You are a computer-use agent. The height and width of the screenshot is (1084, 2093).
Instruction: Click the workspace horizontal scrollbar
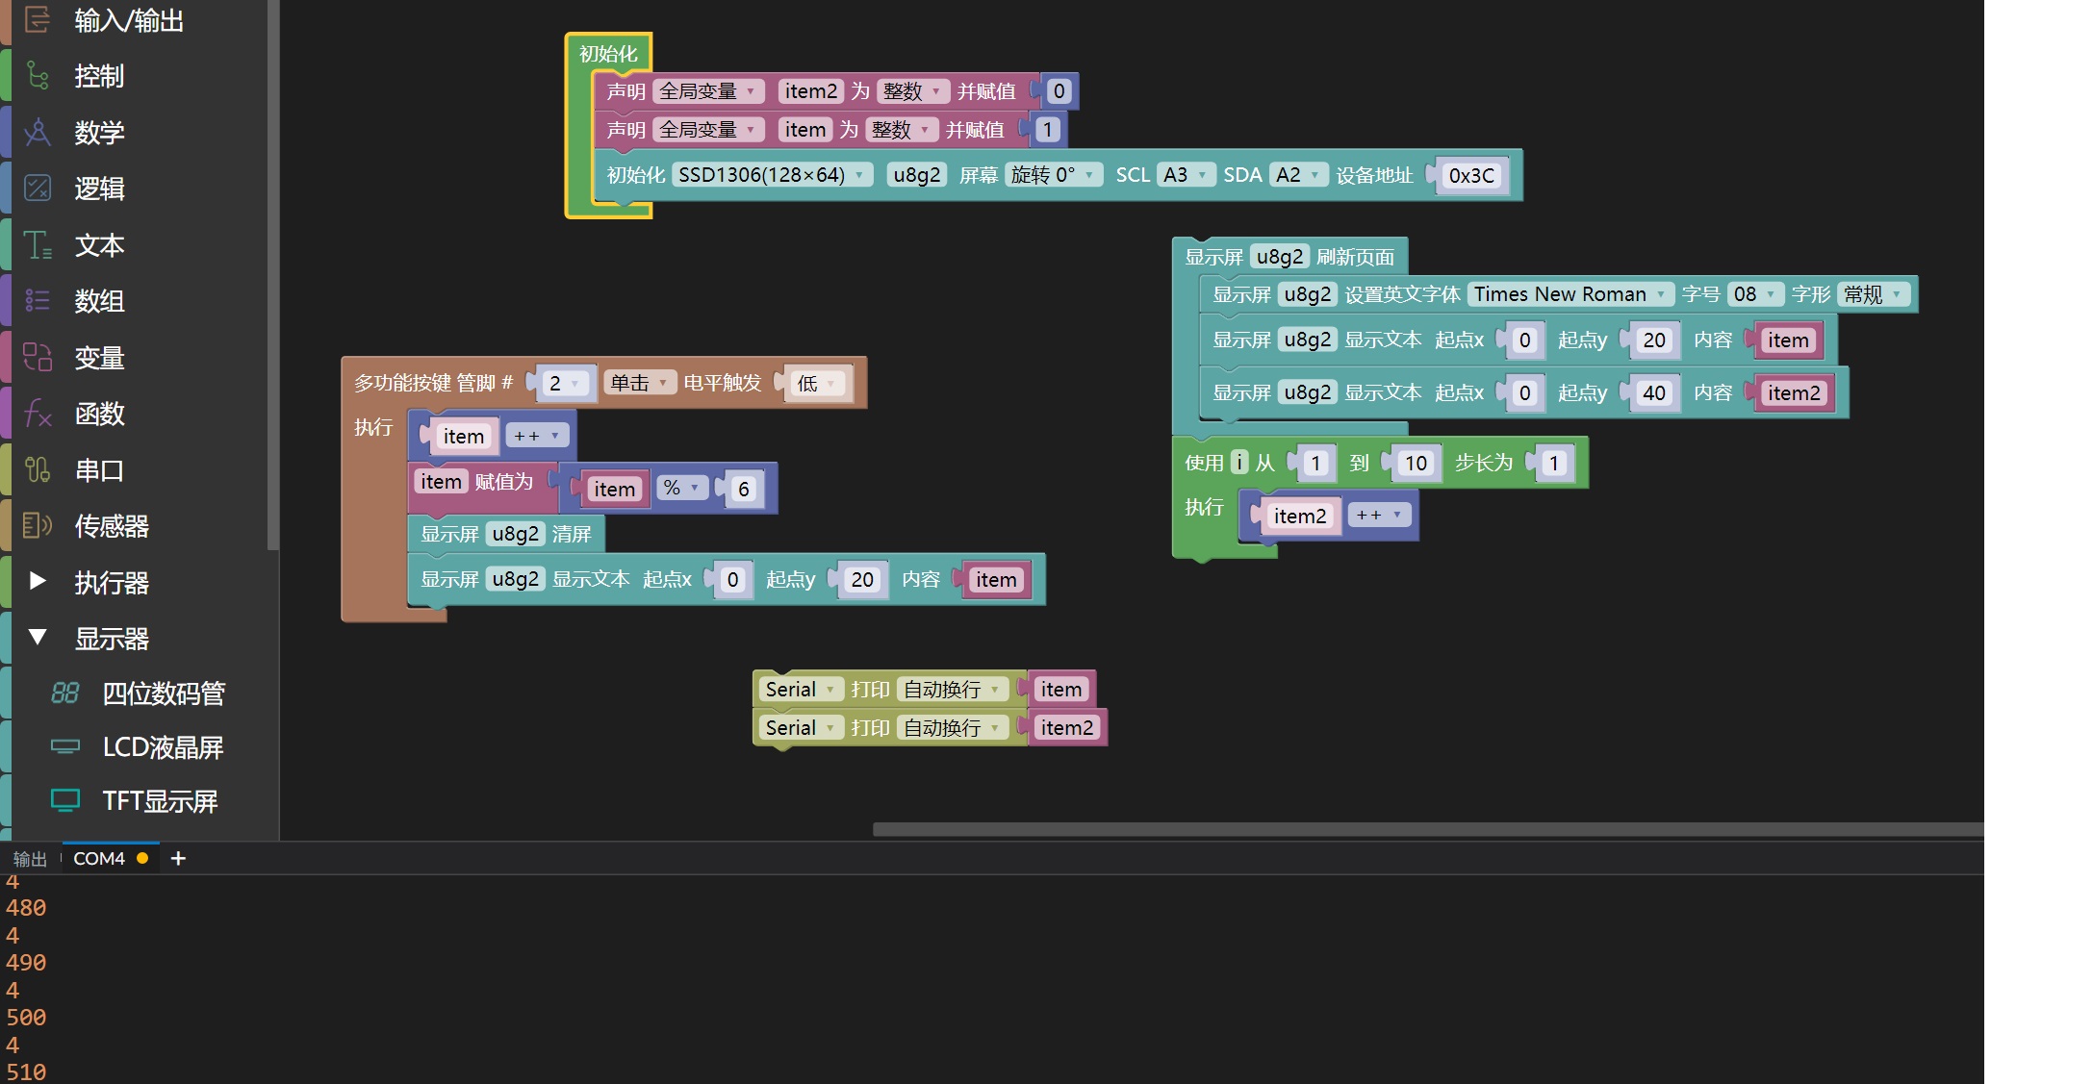[x=1427, y=829]
